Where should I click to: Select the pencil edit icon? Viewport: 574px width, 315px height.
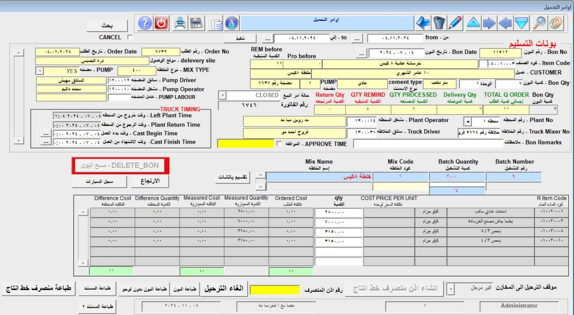pyautogui.click(x=455, y=23)
